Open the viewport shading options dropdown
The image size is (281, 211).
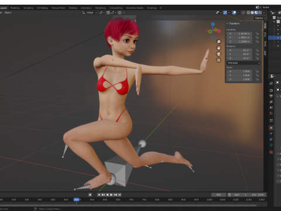264,13
